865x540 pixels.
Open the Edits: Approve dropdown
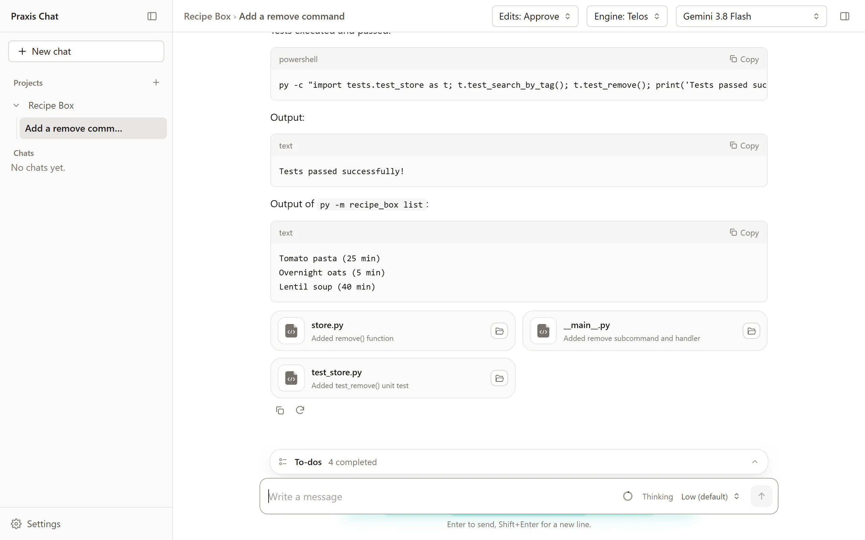535,17
